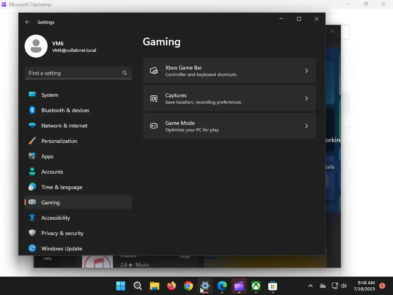Launch Firefox from the taskbar
Screen dimensions: 393x295
(172, 286)
